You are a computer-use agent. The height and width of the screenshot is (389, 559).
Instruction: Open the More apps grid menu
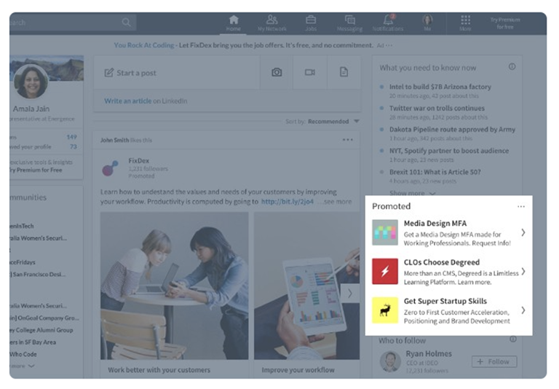(x=465, y=23)
